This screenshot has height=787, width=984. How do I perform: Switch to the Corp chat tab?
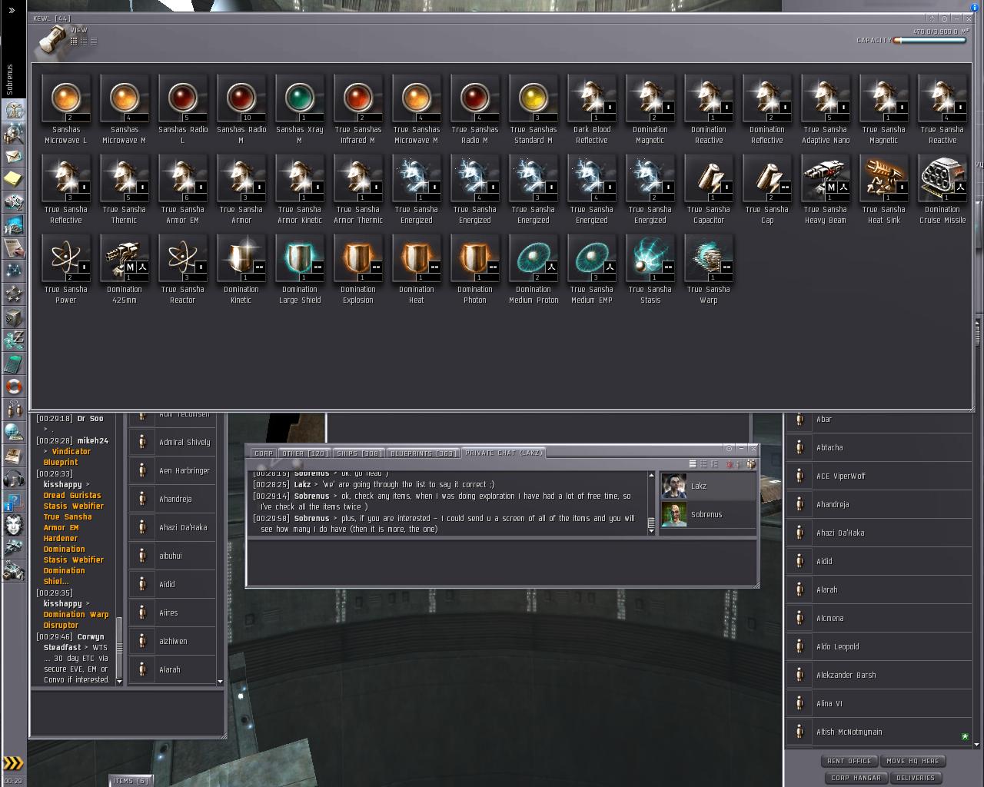point(264,453)
